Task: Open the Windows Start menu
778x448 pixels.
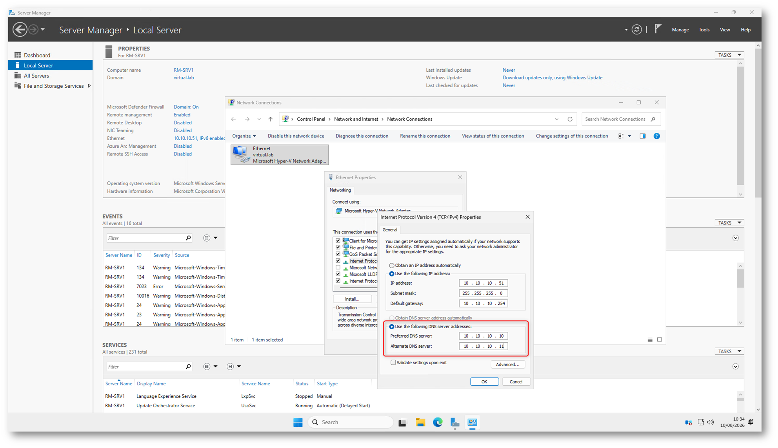Action: click(298, 422)
